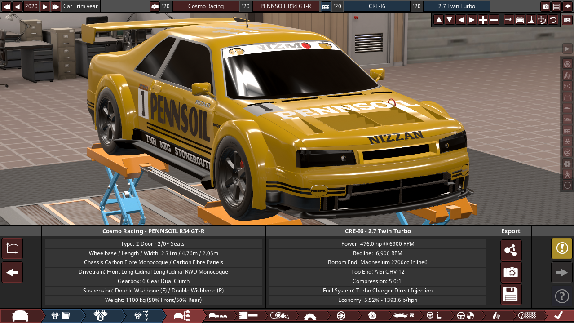Click the Export camera photo button
Viewport: 574px width, 323px height.
tap(511, 272)
